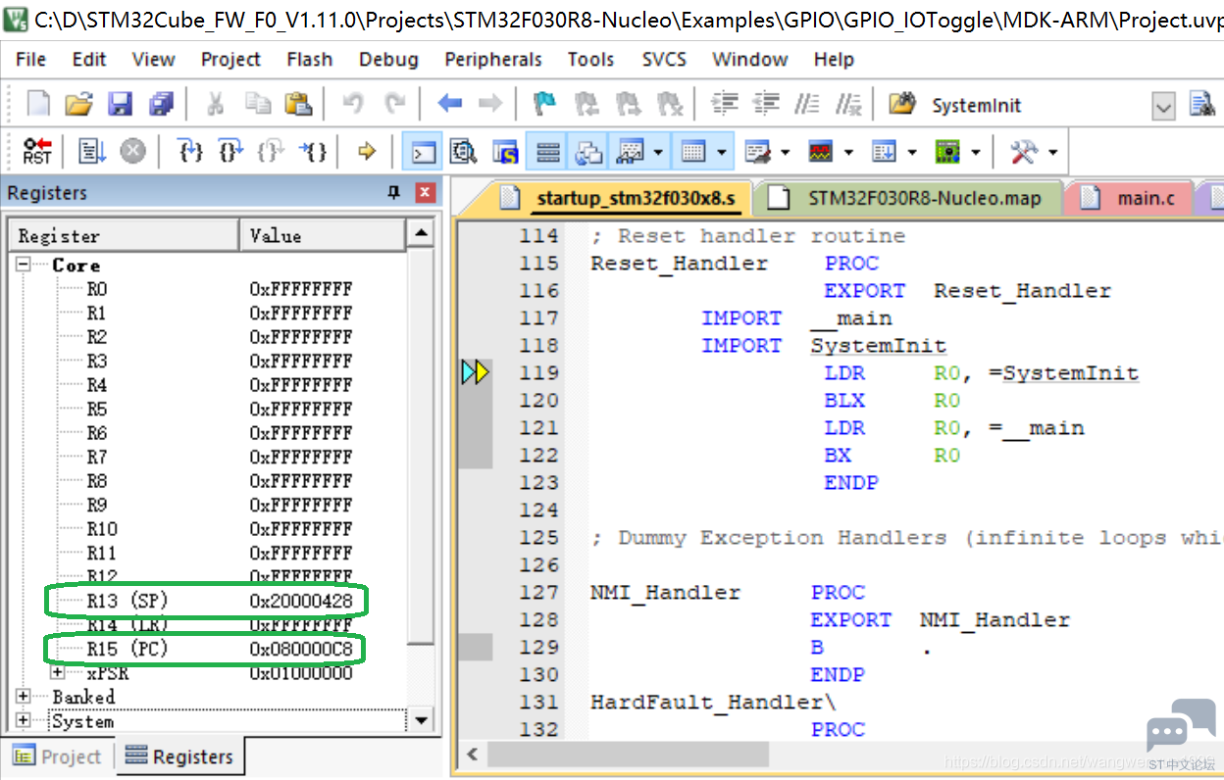
Task: Insert or remove bookmark flag
Action: point(544,103)
